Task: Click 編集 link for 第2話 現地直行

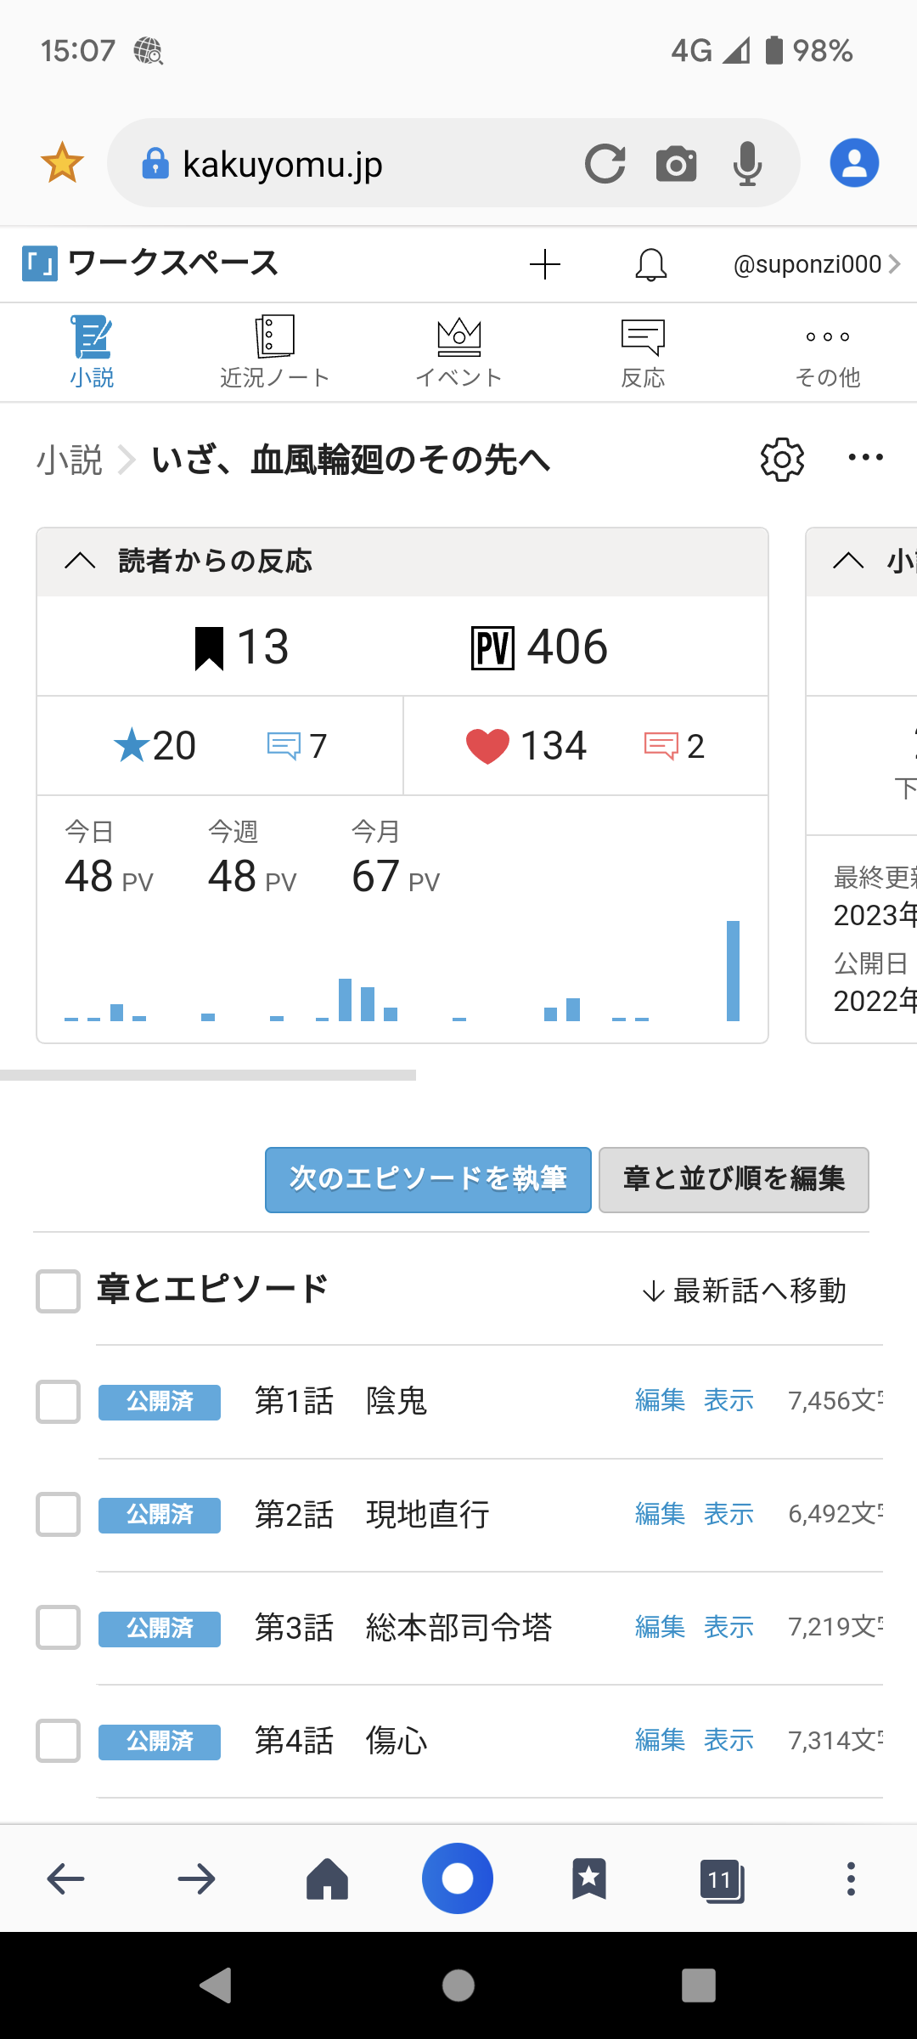Action: point(660,1514)
